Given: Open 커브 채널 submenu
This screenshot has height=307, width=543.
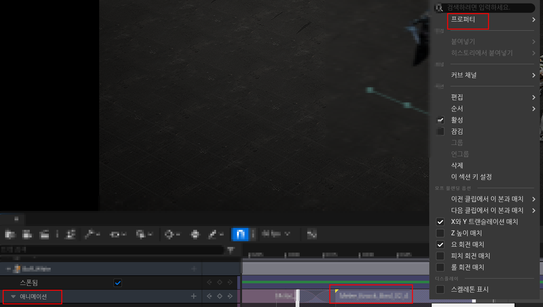Looking at the screenshot, I should coord(485,75).
